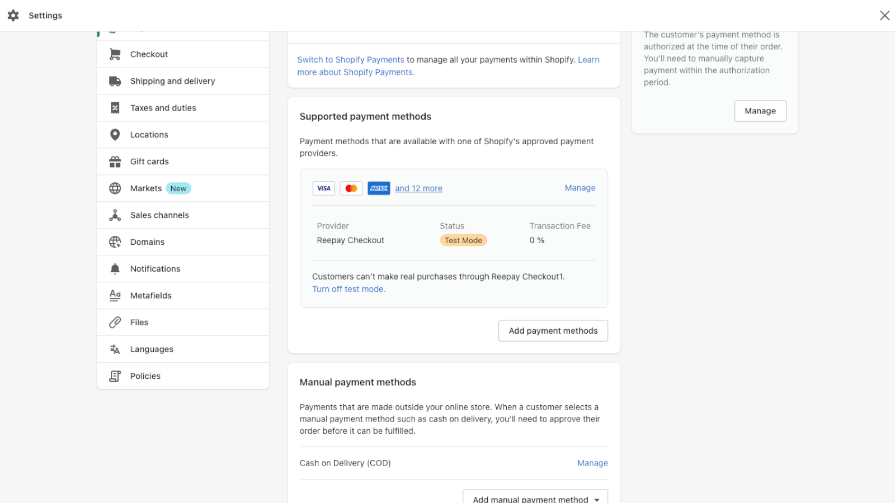Expand the Add manual payment method dropdown
895x503 pixels.
tap(535, 497)
